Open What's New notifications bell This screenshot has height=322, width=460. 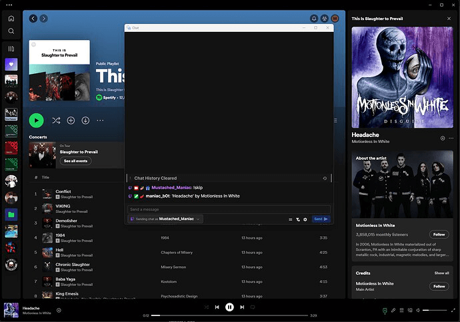pos(314,19)
